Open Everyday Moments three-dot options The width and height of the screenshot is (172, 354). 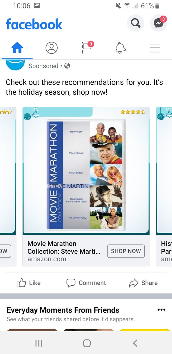tap(161, 310)
